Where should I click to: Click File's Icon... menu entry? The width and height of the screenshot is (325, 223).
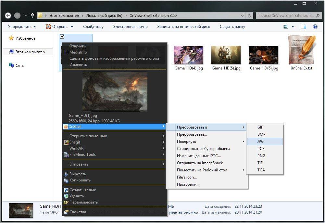206,177
